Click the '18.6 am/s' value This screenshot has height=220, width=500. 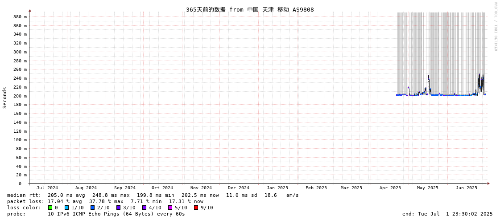(x=281, y=195)
